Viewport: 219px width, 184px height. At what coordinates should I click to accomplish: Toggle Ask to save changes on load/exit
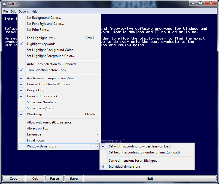coord(59,78)
